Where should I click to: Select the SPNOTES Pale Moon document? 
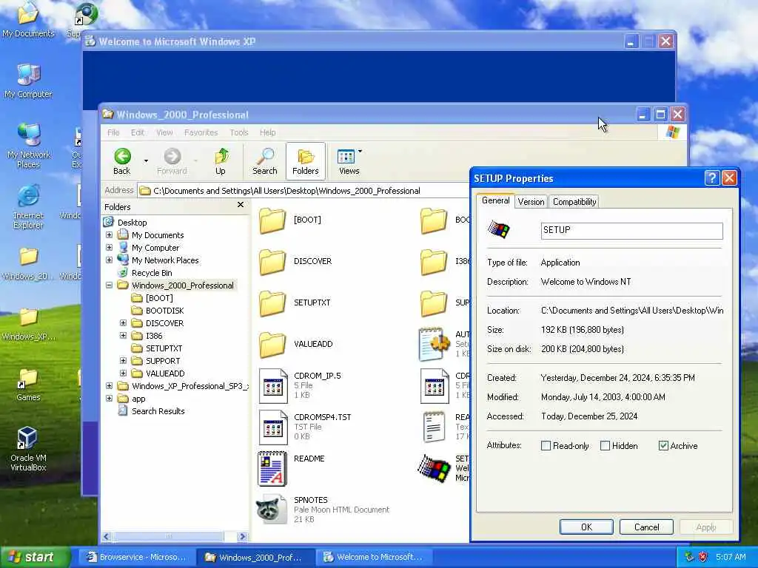pyautogui.click(x=323, y=510)
